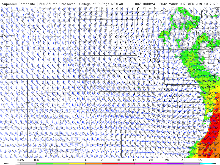Screen dimensions: 220x165
Task: Click the orange legend swatch (4–7)
Action: click(x=94, y=164)
